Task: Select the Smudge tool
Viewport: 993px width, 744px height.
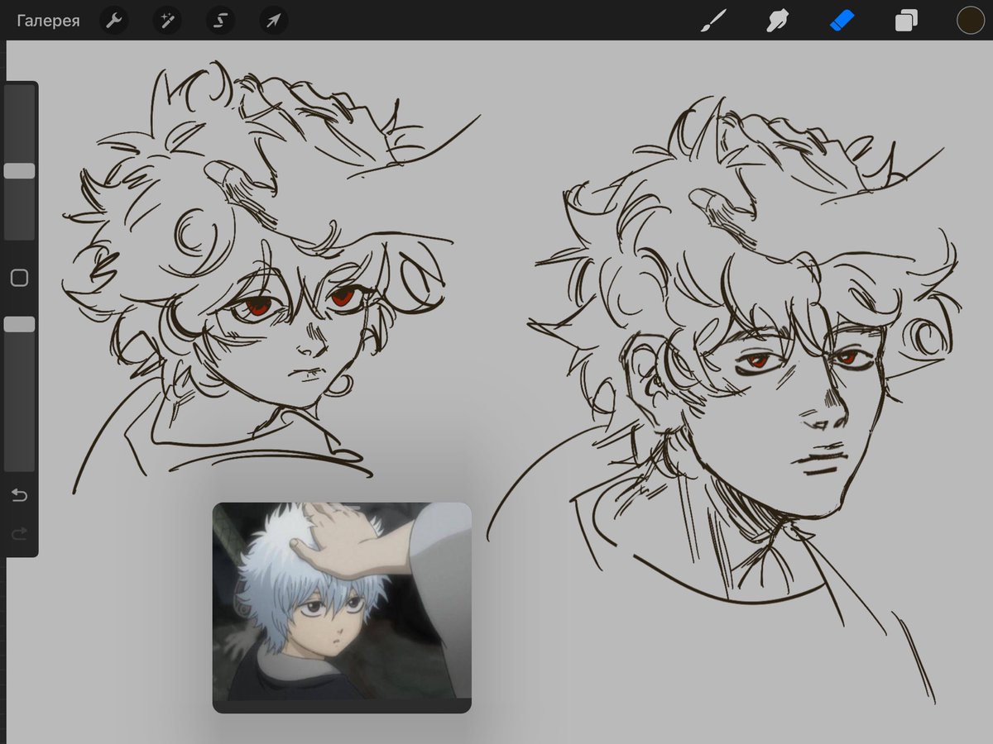Action: pos(776,21)
